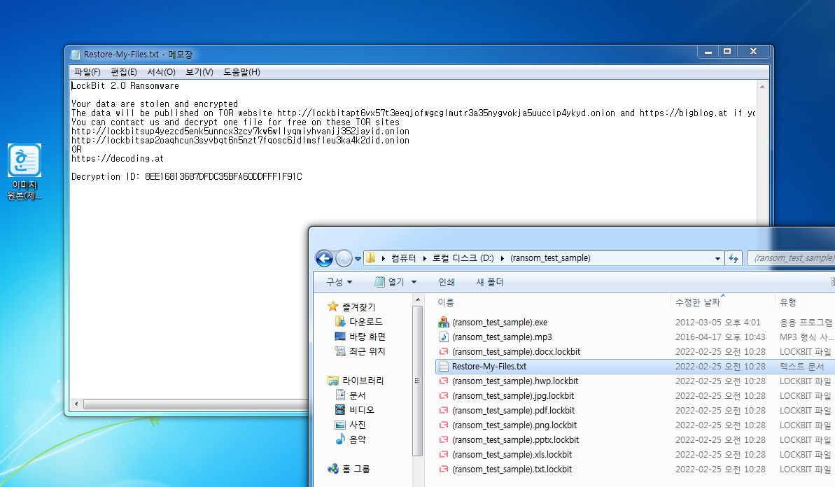Viewport: 835px width, 487px height.
Task: Click 컴퓨터 in the address breadcrumb
Action: 403,258
